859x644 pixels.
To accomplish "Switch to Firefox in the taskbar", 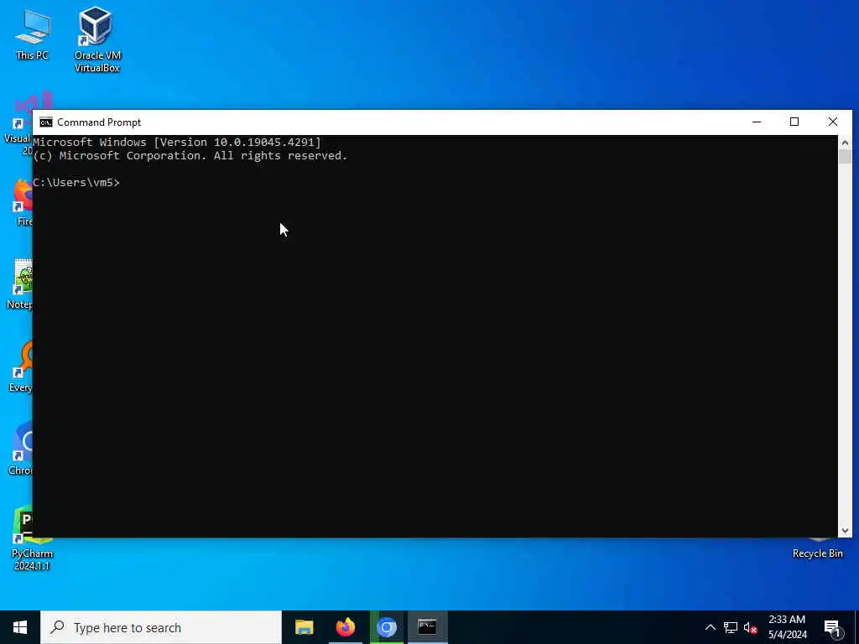I will coord(345,627).
